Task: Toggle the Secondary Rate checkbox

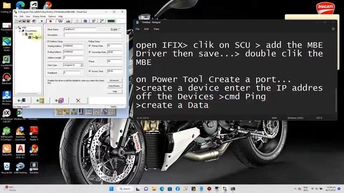Action: pyautogui.click(x=90, y=52)
